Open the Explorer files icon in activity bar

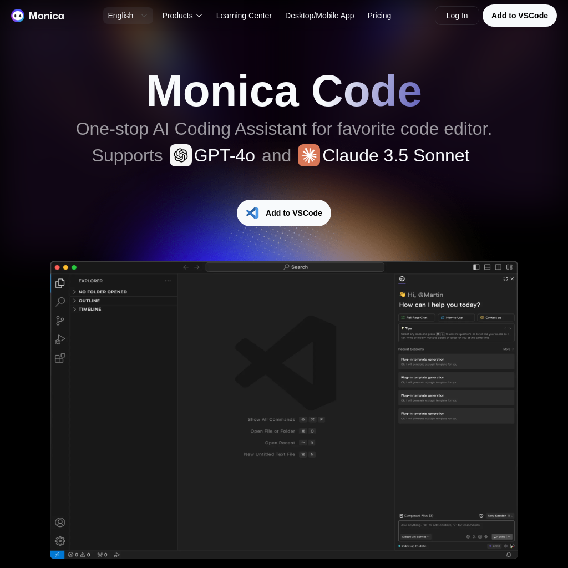click(x=60, y=283)
